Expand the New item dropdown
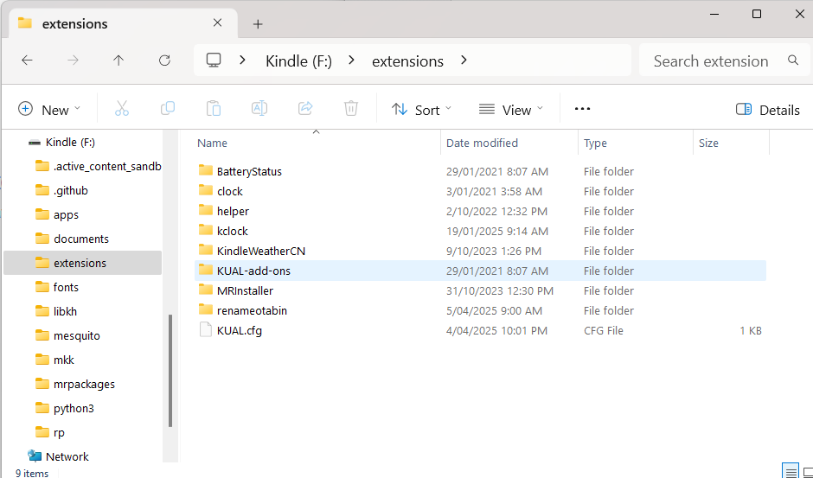Image resolution: width=813 pixels, height=478 pixels. tap(49, 110)
